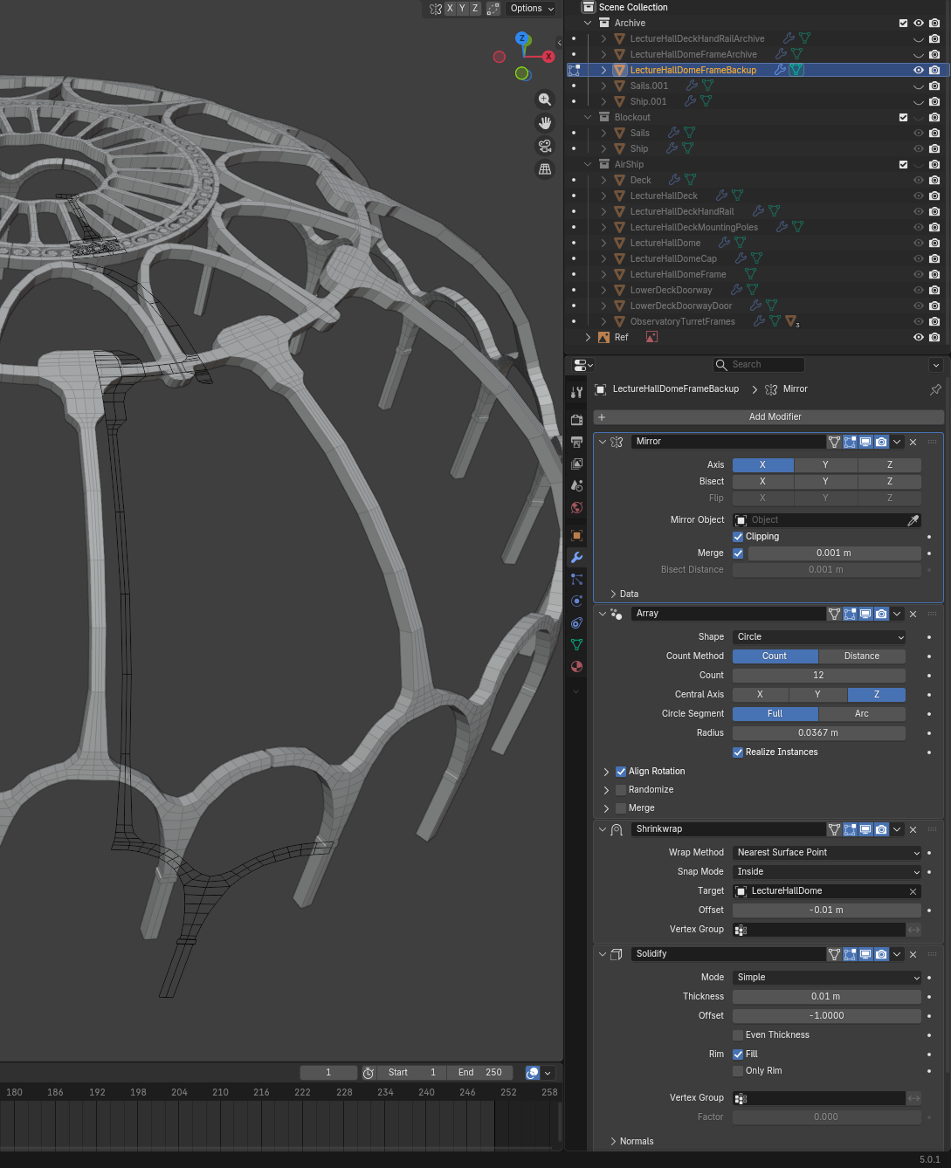Open the World properties tab
Image resolution: width=951 pixels, height=1168 pixels.
[x=576, y=507]
